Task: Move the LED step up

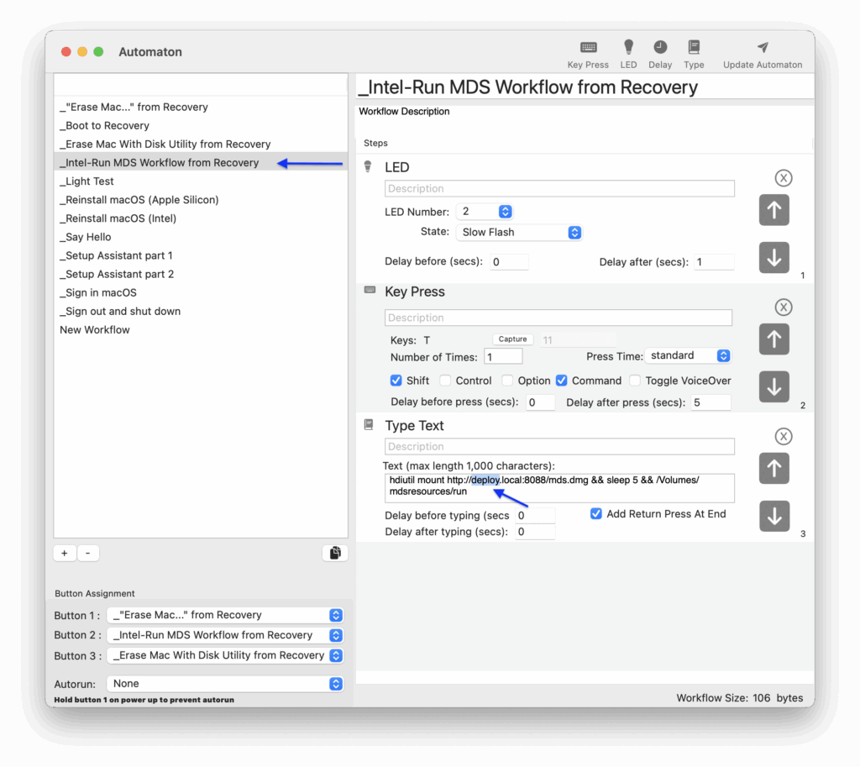Action: click(773, 209)
